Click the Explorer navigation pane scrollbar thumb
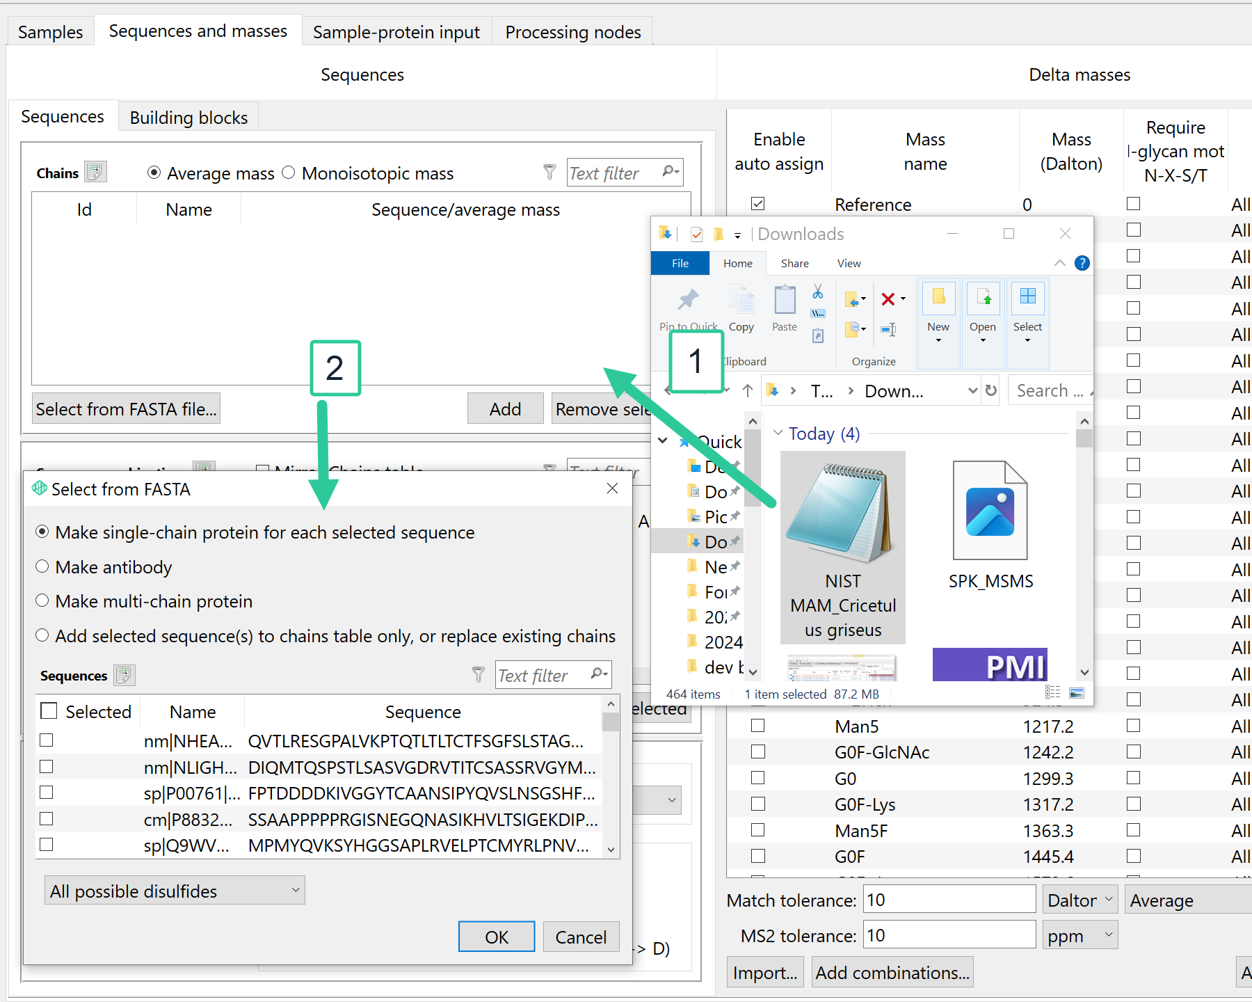Viewport: 1252px width, 1002px height. point(753,468)
